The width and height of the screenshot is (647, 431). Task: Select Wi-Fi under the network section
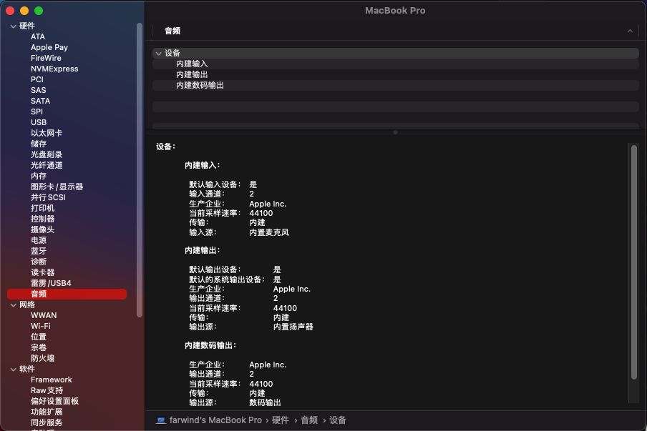[x=41, y=326]
